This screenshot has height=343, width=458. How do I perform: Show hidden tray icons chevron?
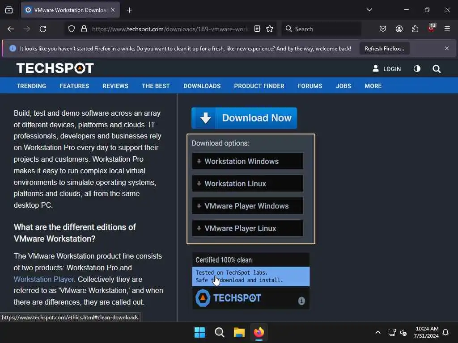(x=377, y=332)
